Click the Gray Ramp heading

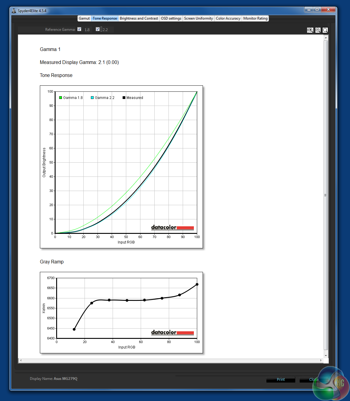[x=52, y=262]
